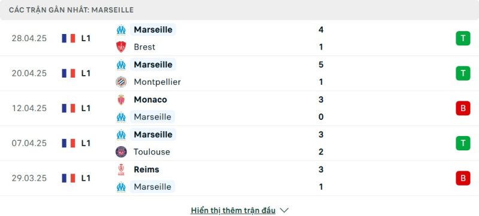Click French flag for the 28.04.25 match
Screen dimensions: 479x216
(x=68, y=38)
